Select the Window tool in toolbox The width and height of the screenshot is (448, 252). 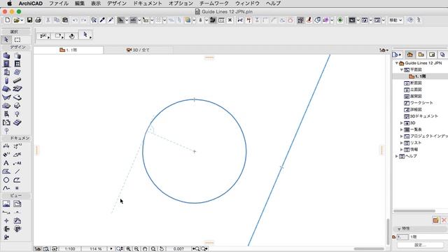point(17,64)
